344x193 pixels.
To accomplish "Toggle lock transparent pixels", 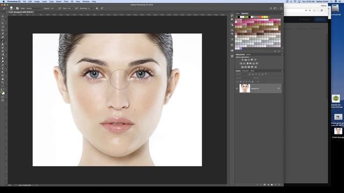I will [x=241, y=81].
